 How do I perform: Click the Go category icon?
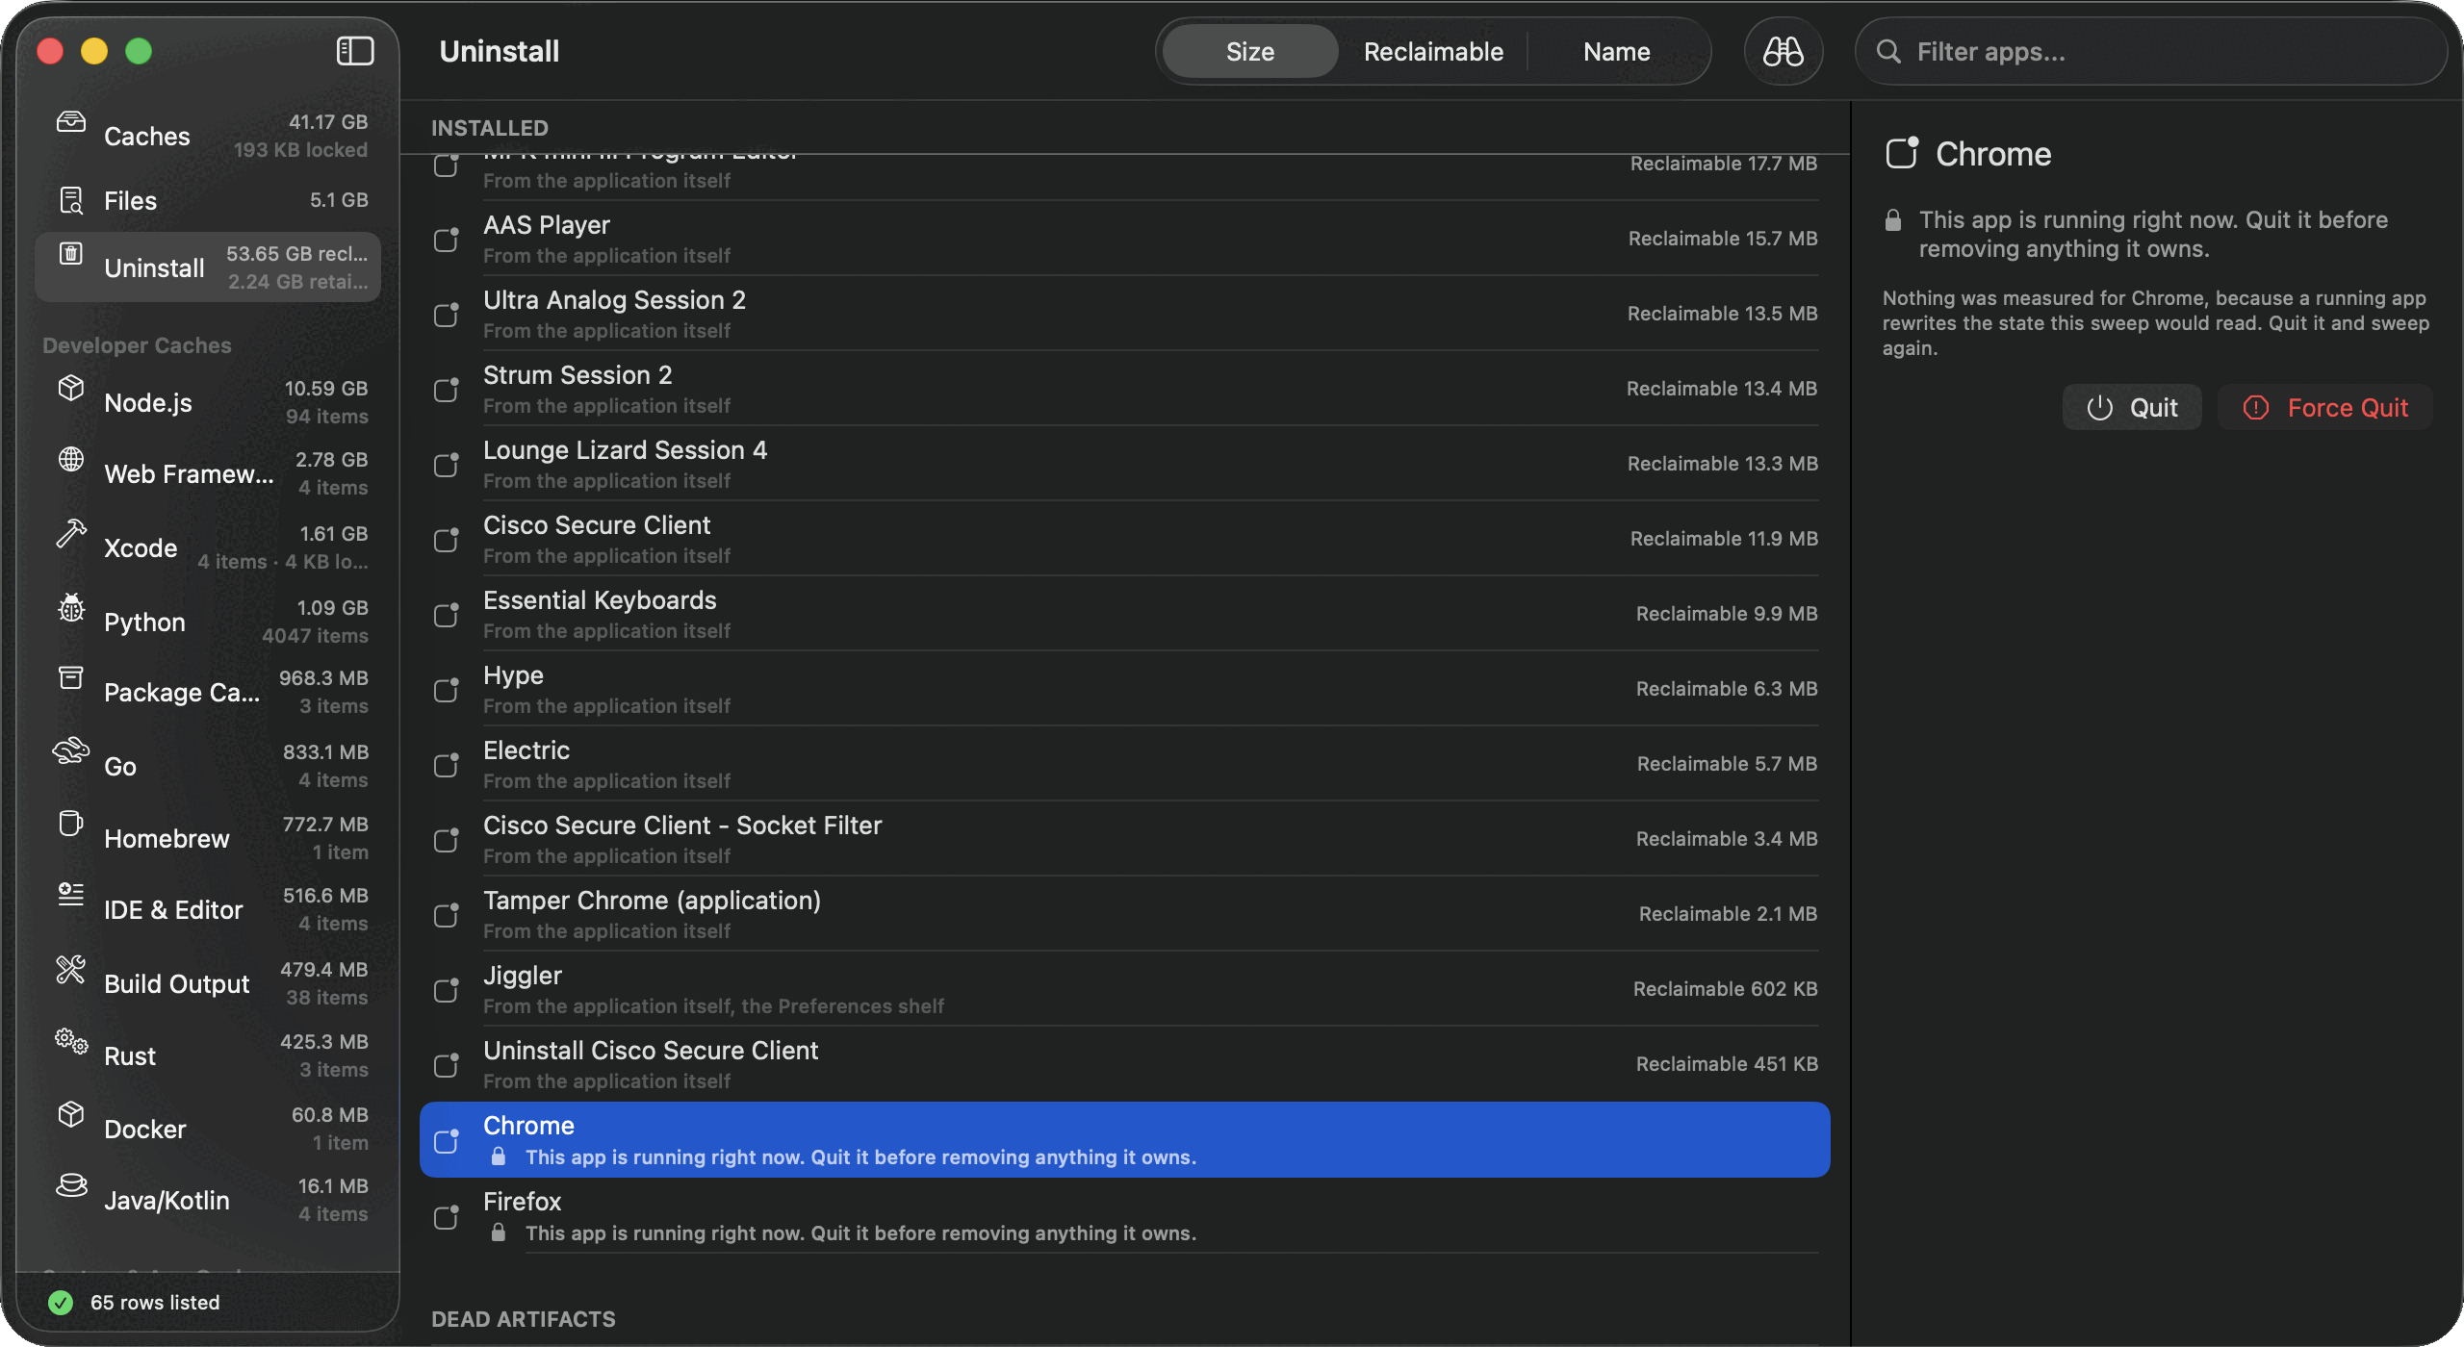click(71, 751)
